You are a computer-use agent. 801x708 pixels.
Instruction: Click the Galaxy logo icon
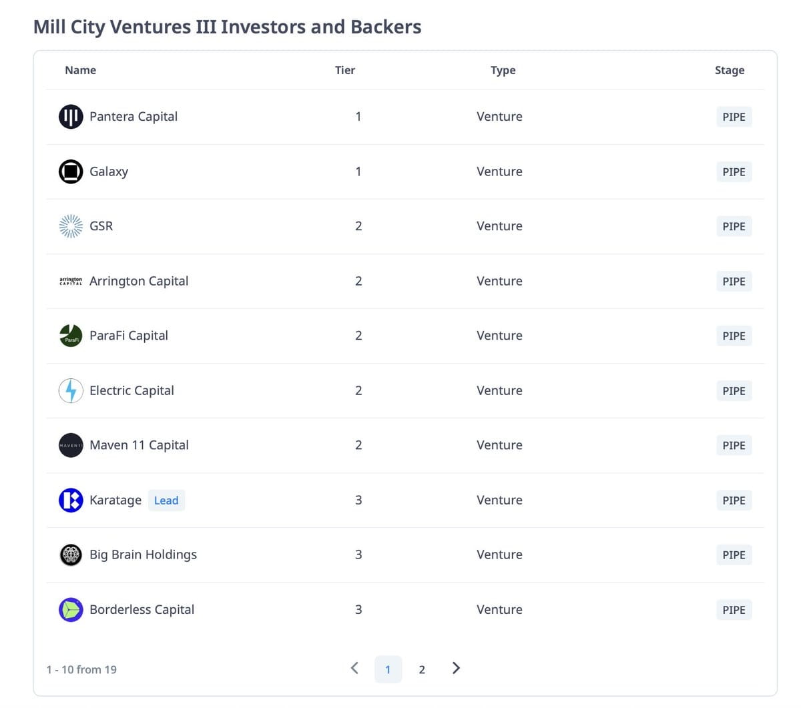coord(71,171)
